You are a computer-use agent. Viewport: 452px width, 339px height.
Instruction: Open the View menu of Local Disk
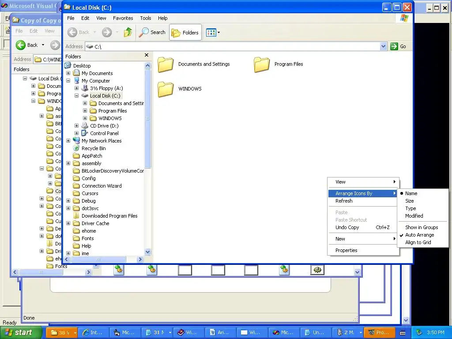101,18
